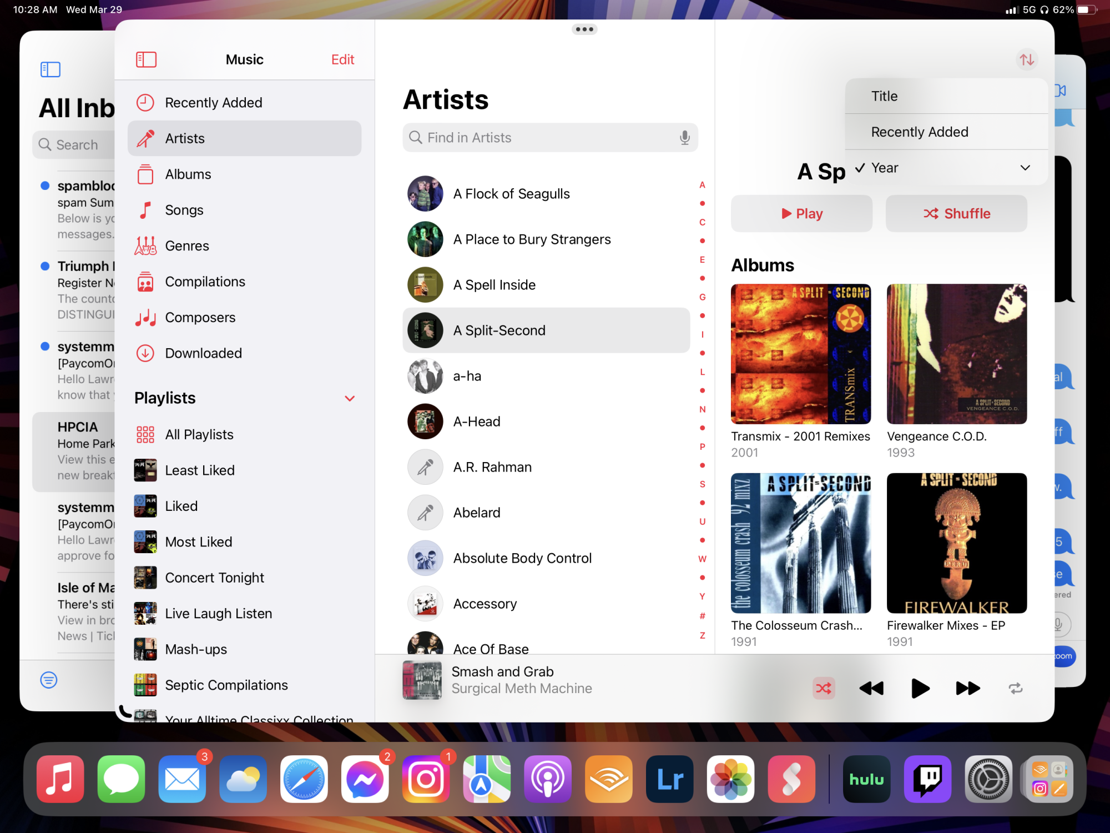Open the Least Liked playlist
This screenshot has width=1110, height=833.
[244, 470]
